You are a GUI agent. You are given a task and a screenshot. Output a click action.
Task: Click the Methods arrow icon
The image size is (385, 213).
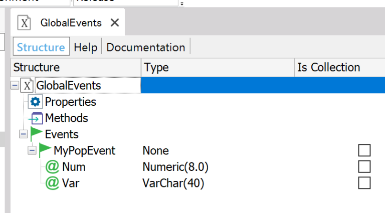tap(36, 118)
